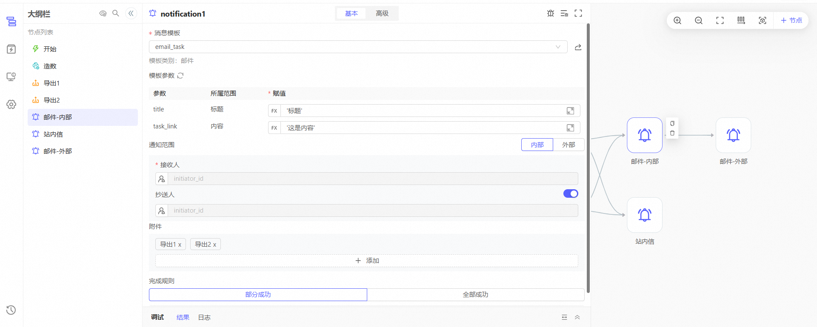Click the fullscreen icon in notification1 header

578,13
